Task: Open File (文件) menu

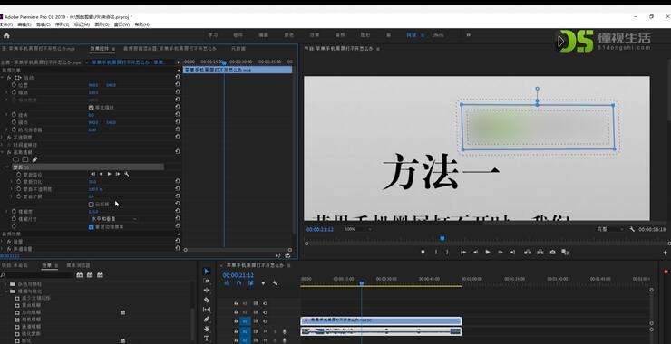Action: pos(7,24)
